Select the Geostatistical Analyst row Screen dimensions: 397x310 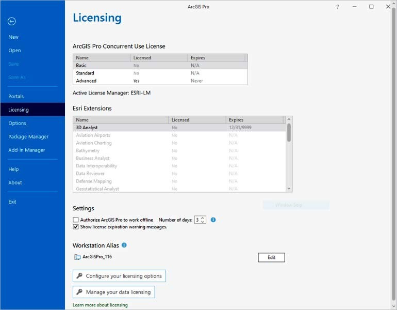click(179, 189)
